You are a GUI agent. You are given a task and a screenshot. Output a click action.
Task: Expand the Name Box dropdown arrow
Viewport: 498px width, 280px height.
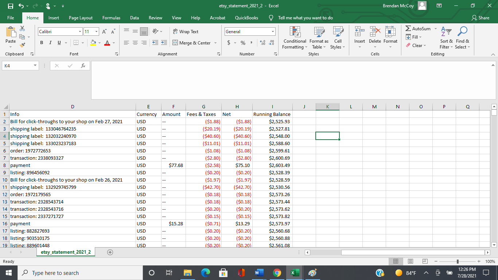coord(35,66)
